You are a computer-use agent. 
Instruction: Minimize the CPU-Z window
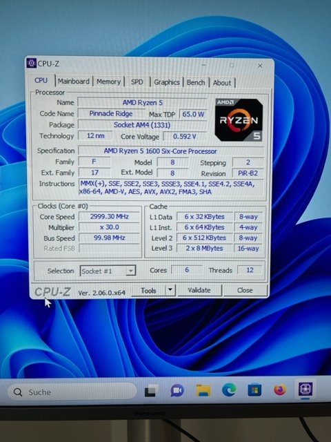coord(204,65)
